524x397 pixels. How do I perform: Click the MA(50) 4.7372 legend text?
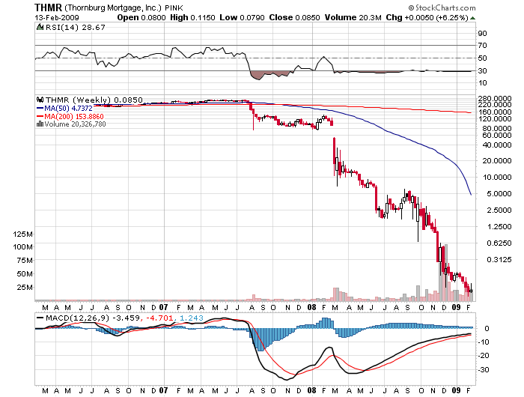coord(69,109)
